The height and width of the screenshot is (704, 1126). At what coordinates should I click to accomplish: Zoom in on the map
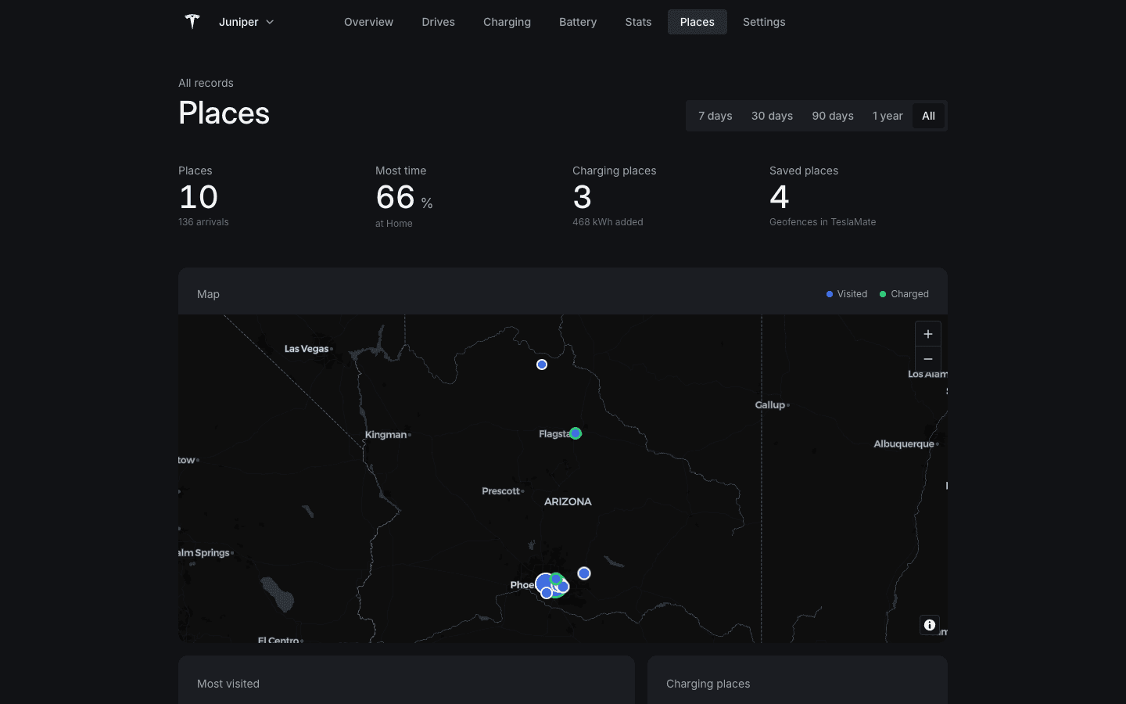[x=928, y=334]
